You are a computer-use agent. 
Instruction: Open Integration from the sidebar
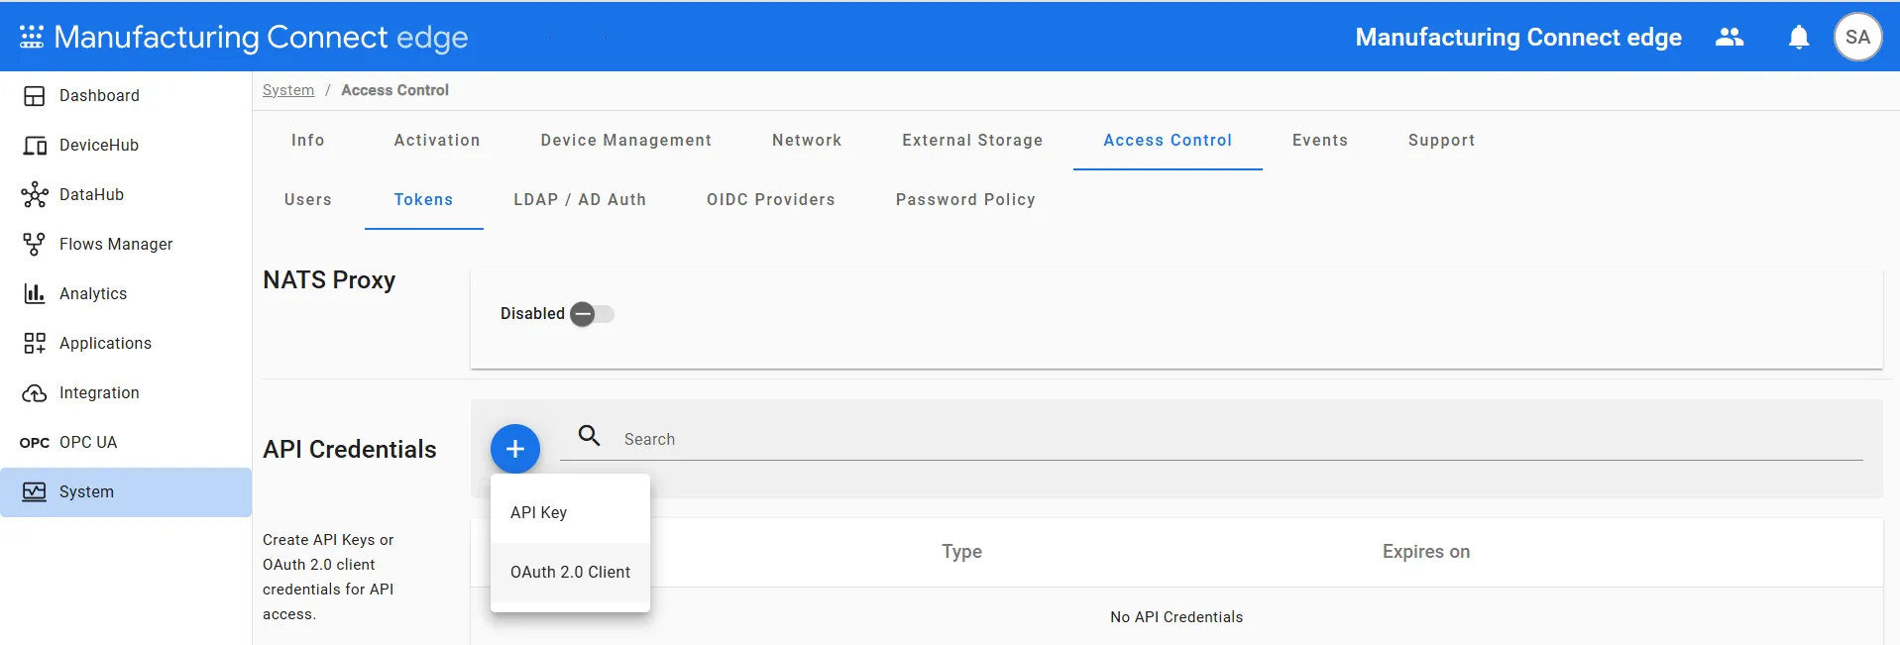126,393
